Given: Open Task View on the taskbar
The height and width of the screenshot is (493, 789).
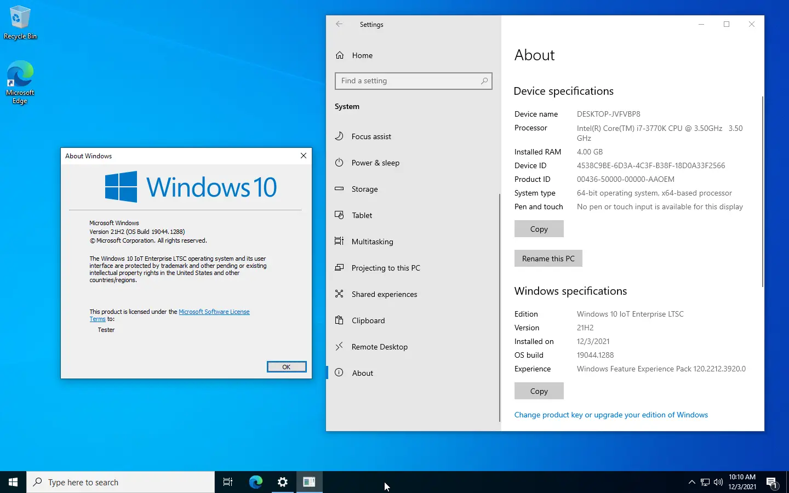Looking at the screenshot, I should [x=228, y=482].
